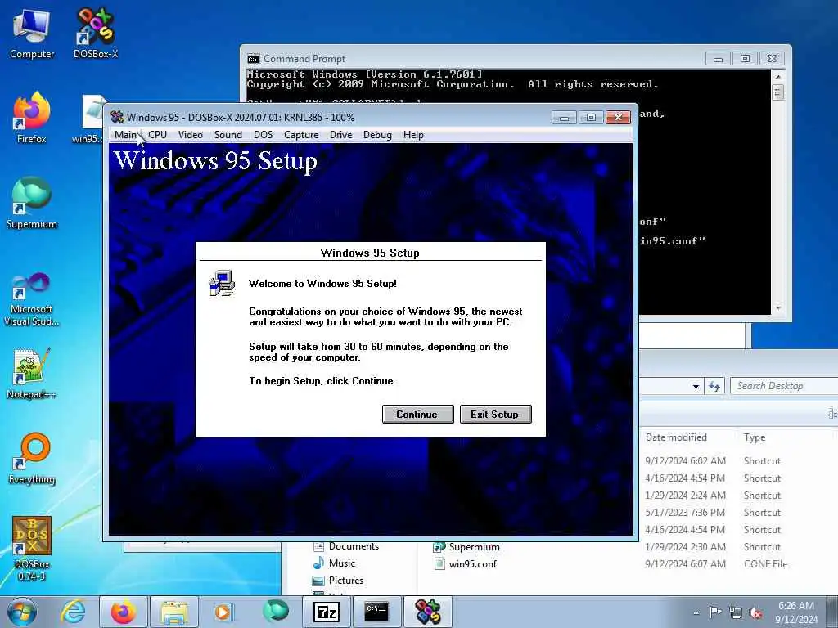Open the Capture menu in DOSBox-X
Viewport: 838px width, 628px height.
[x=301, y=135]
